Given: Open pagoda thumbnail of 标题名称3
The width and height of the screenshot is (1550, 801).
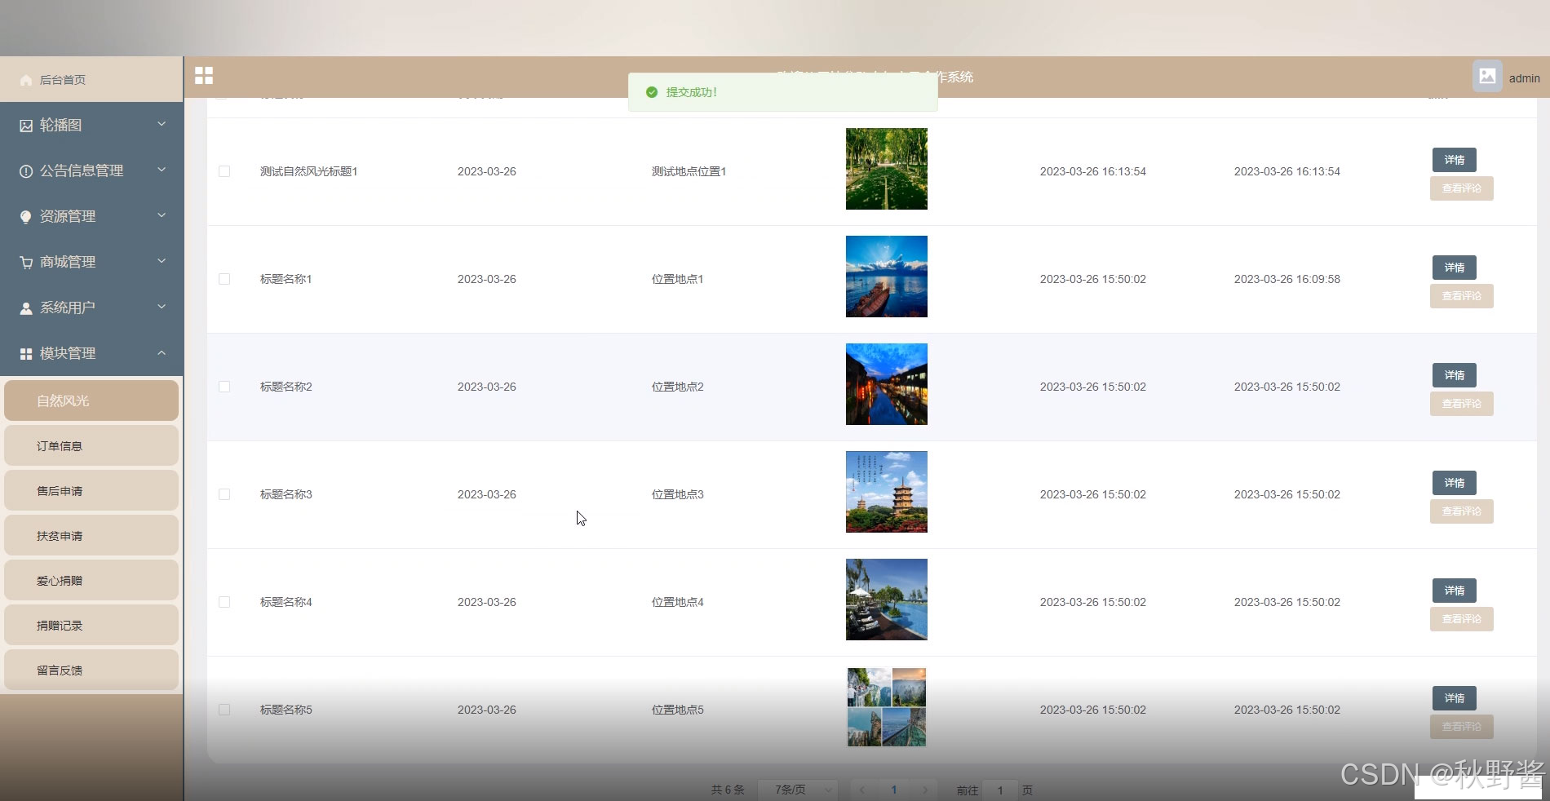Looking at the screenshot, I should pos(887,492).
